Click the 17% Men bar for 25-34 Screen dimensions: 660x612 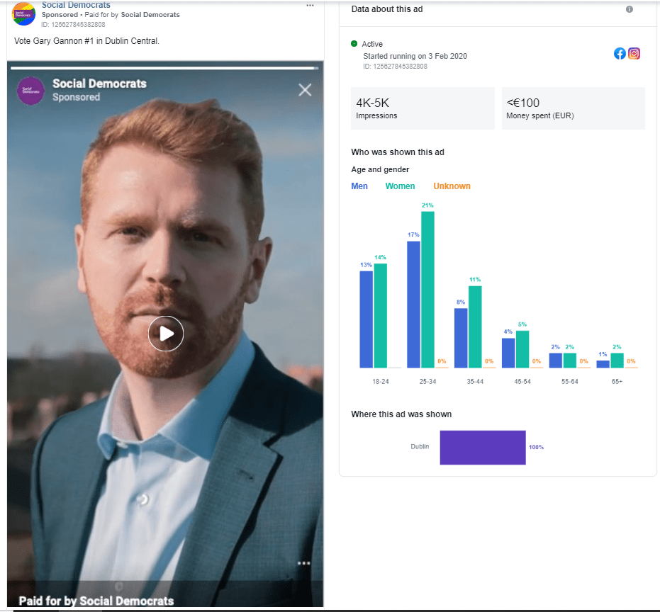tap(413, 305)
